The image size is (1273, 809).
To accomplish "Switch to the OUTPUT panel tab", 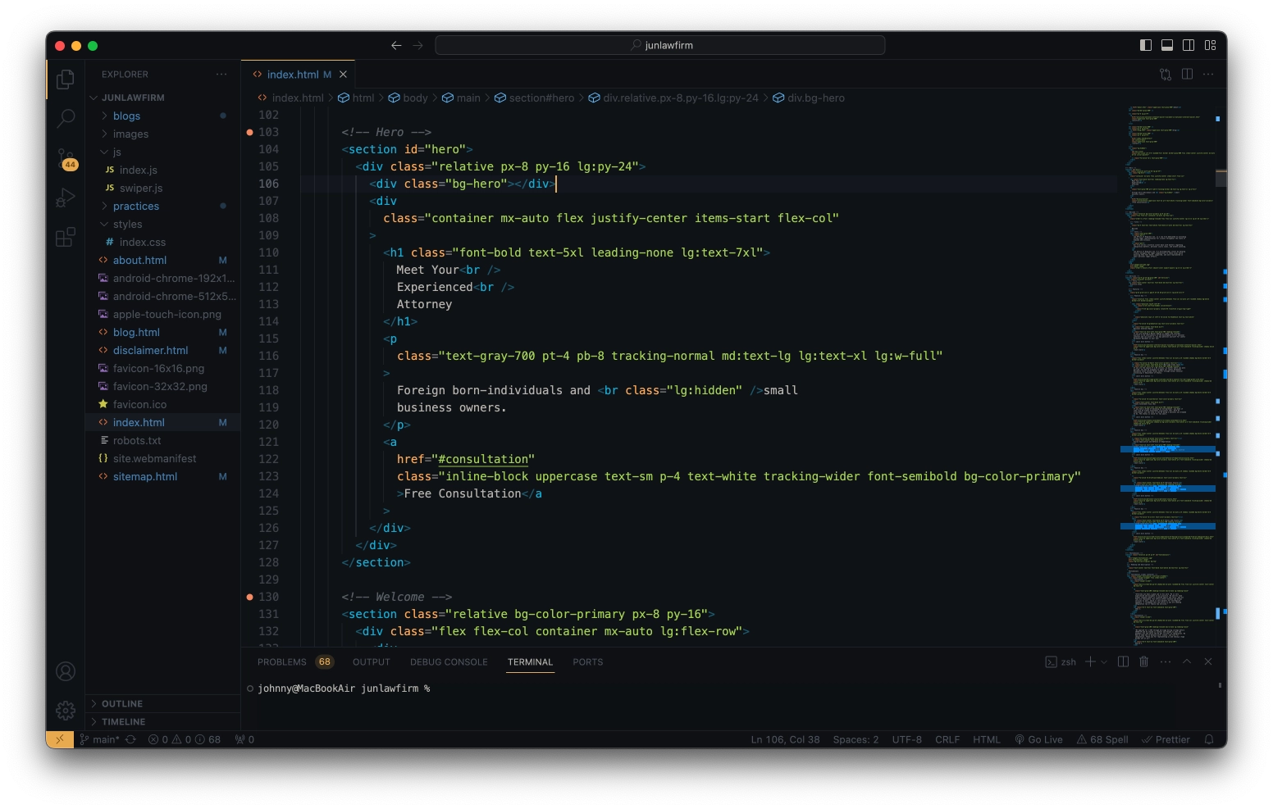I will [371, 661].
